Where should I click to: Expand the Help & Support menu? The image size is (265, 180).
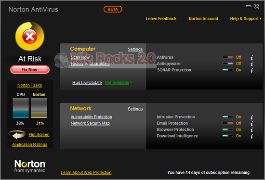tap(246, 19)
